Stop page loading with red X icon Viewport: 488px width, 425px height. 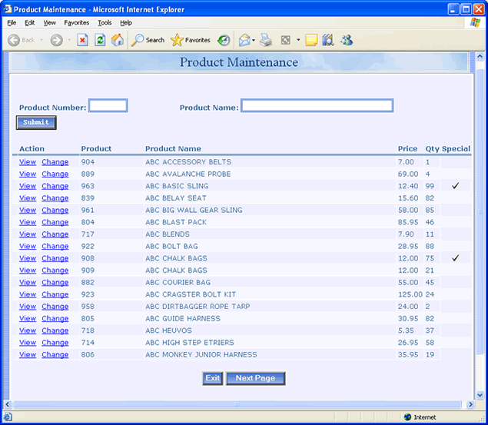click(82, 40)
